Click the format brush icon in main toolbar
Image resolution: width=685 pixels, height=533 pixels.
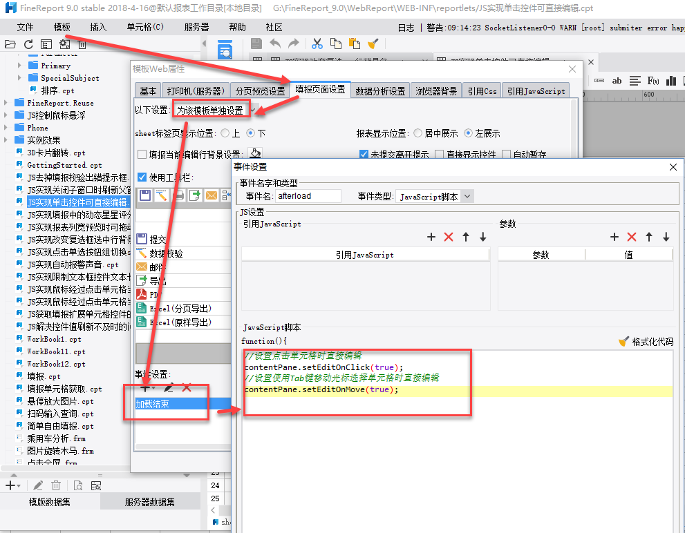[x=373, y=43]
